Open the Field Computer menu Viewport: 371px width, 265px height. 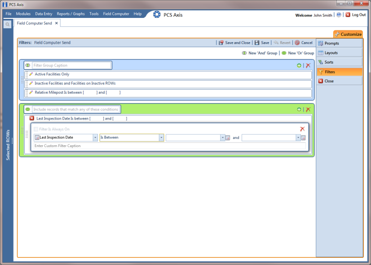point(116,14)
